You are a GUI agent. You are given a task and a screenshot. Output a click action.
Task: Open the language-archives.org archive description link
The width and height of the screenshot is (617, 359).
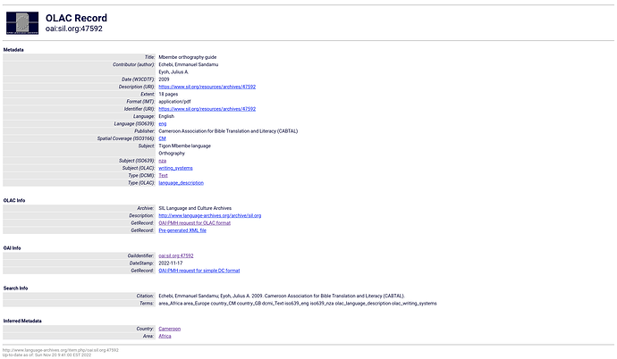(x=210, y=215)
